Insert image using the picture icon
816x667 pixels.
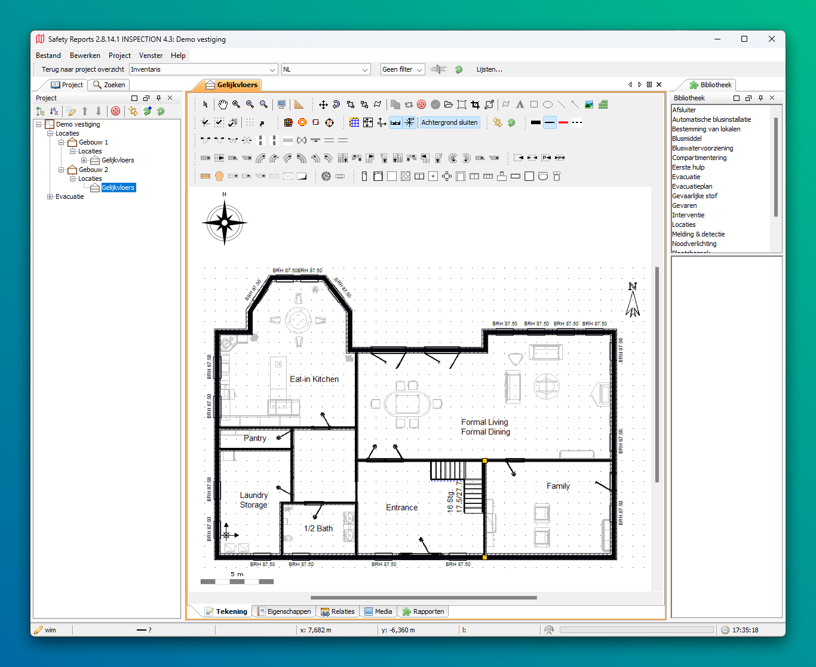pyautogui.click(x=589, y=104)
